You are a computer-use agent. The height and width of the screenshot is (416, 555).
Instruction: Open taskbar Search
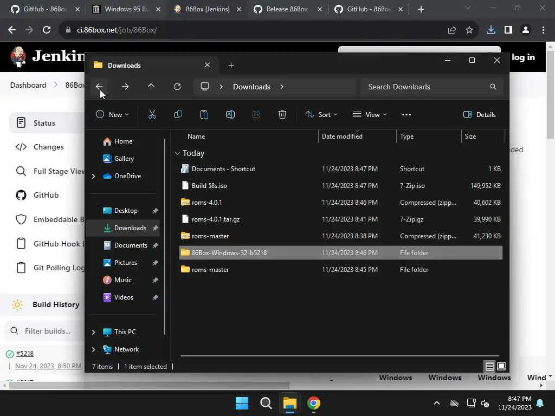266,403
